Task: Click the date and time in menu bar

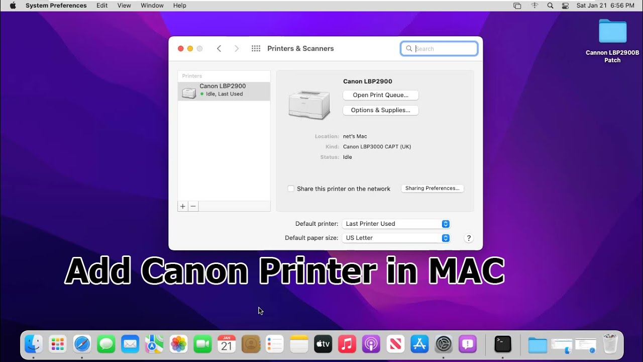Action: pos(605,6)
